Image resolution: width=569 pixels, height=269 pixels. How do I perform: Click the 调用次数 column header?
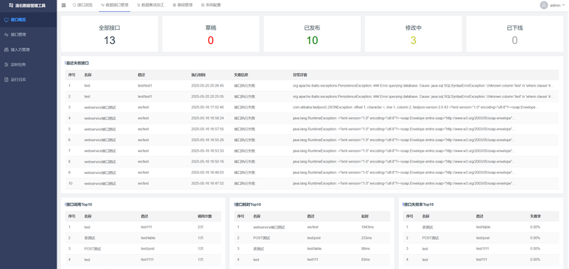coord(205,216)
